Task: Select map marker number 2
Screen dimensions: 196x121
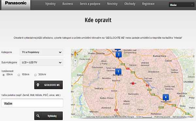Action: tap(119, 55)
